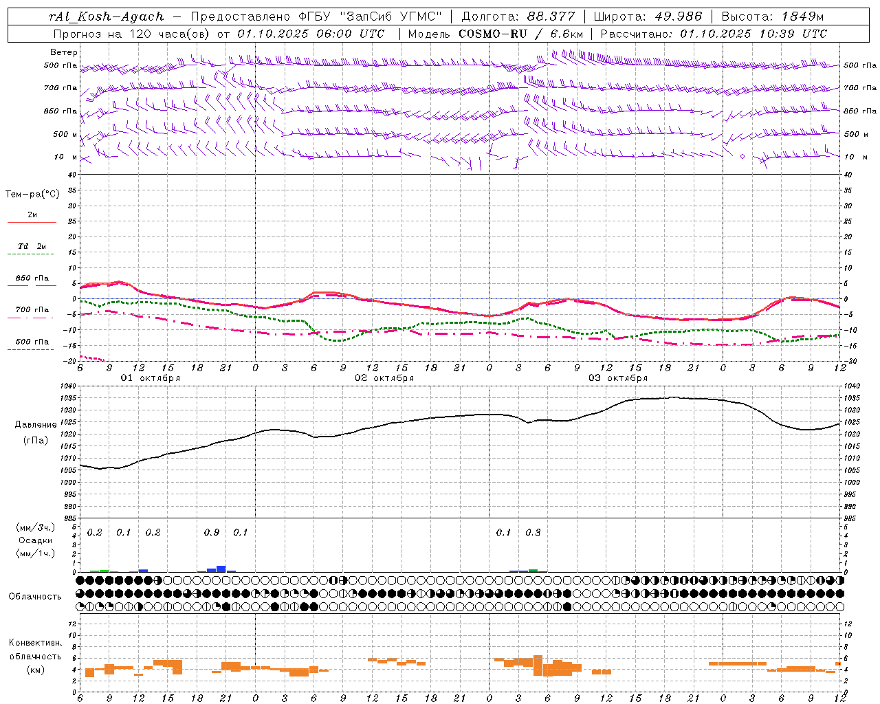Viewport: 880px width, 704px height.
Task: Click the '500 м' label left of wind barbs
Action: [66, 134]
